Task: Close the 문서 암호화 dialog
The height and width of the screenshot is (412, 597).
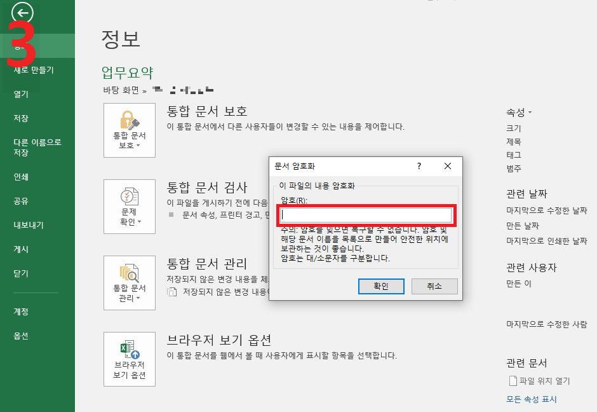Action: point(448,166)
